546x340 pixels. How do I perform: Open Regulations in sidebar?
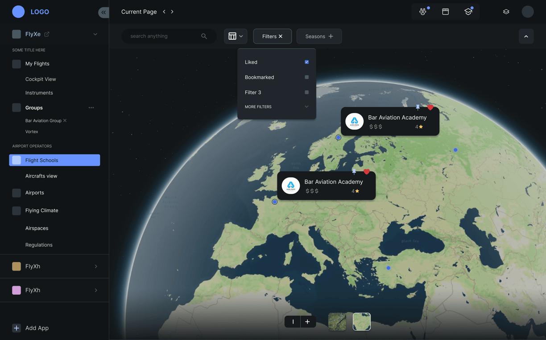click(x=39, y=245)
